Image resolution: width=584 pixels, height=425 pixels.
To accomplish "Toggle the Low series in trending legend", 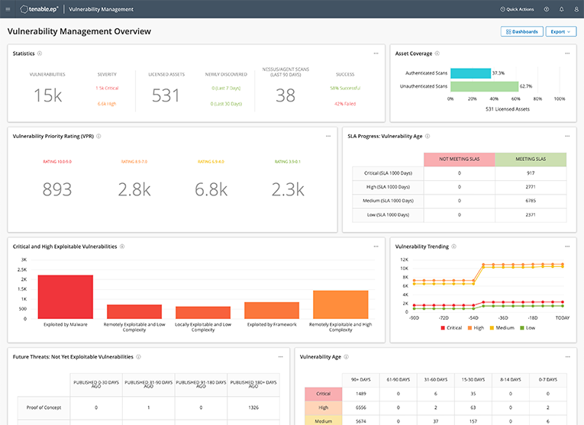I will click(528, 328).
